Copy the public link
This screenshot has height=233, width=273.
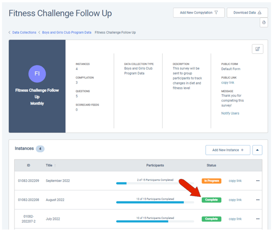(x=227, y=83)
